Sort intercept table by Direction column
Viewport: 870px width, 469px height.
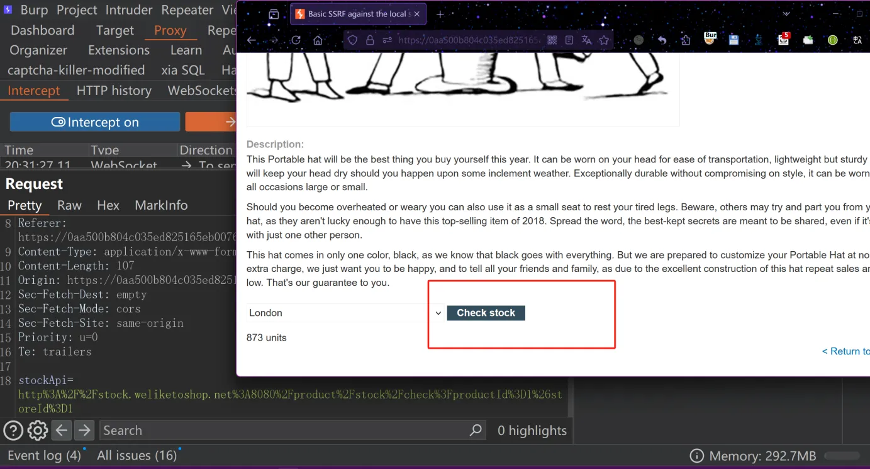pos(206,150)
